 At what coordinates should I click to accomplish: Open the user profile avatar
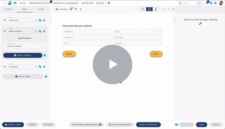pyautogui.click(x=221, y=3)
